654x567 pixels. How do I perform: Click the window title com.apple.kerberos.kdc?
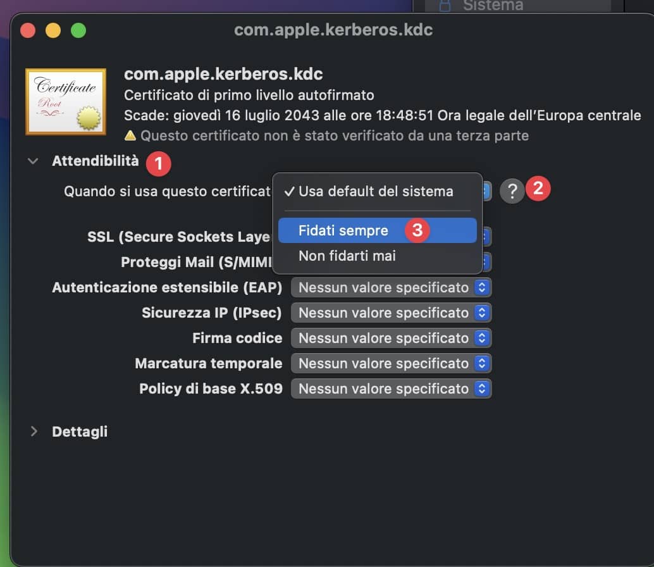pyautogui.click(x=333, y=30)
